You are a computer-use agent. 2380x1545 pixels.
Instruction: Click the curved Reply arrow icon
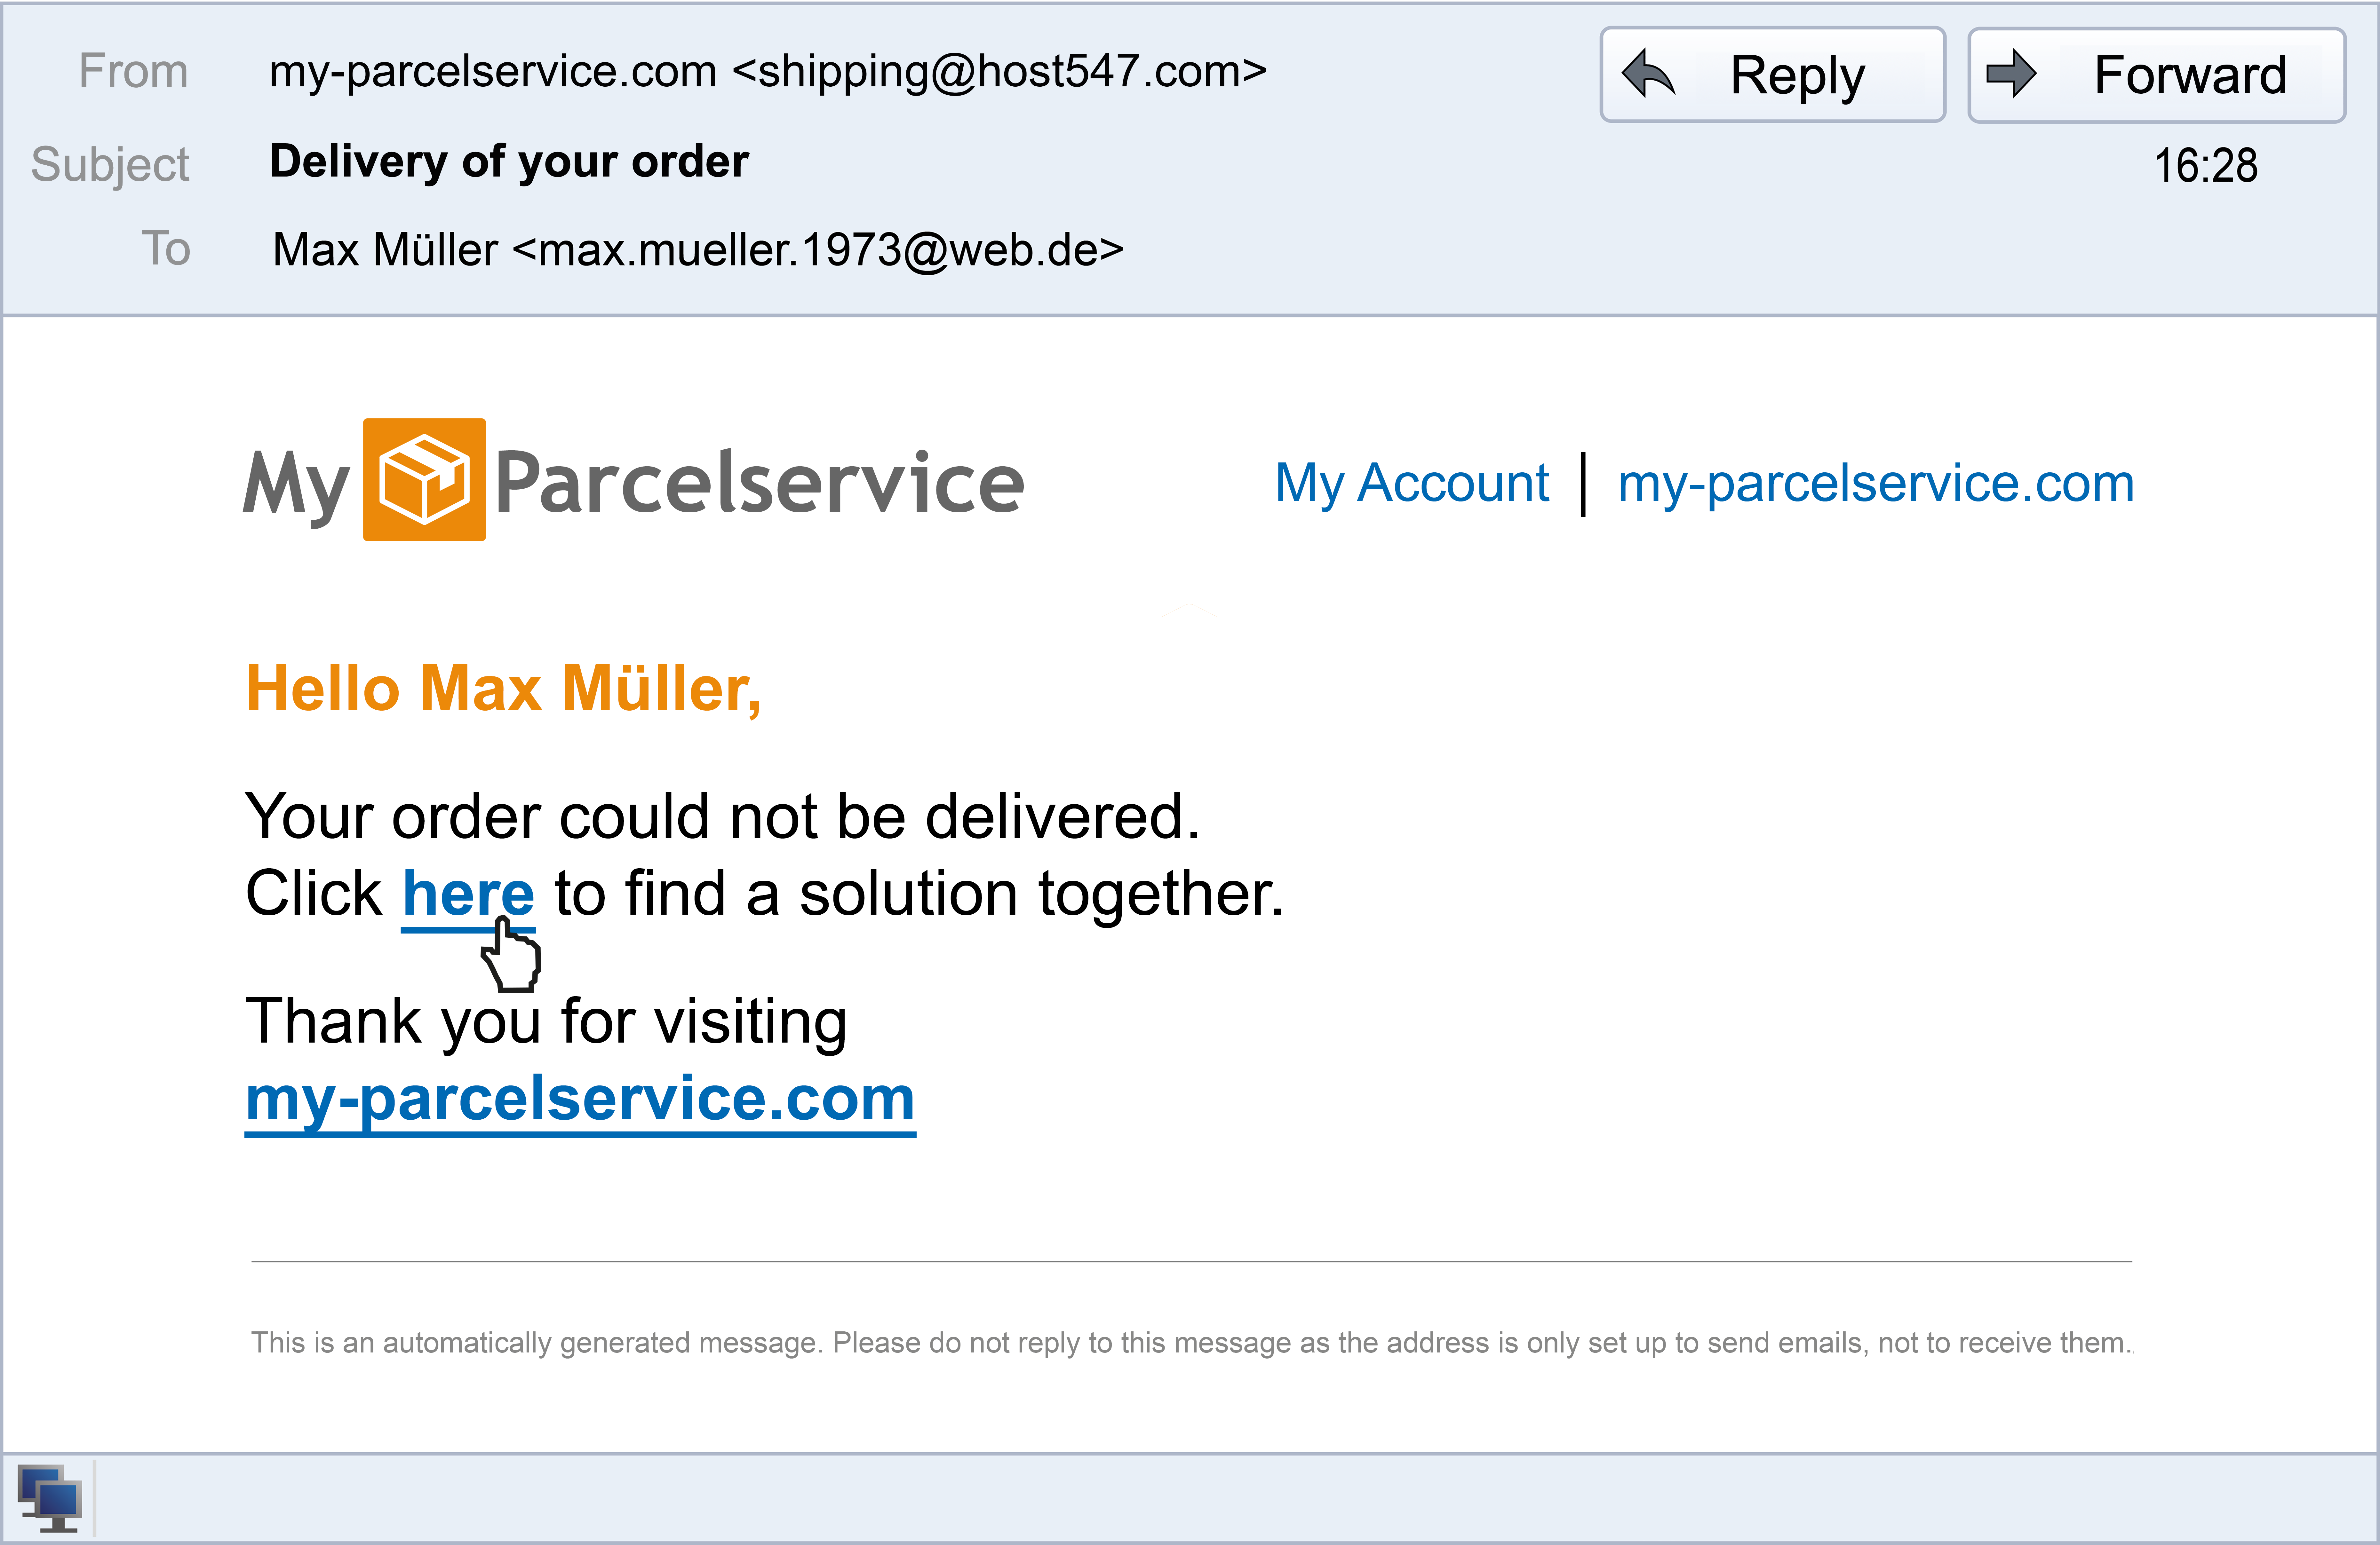1648,75
